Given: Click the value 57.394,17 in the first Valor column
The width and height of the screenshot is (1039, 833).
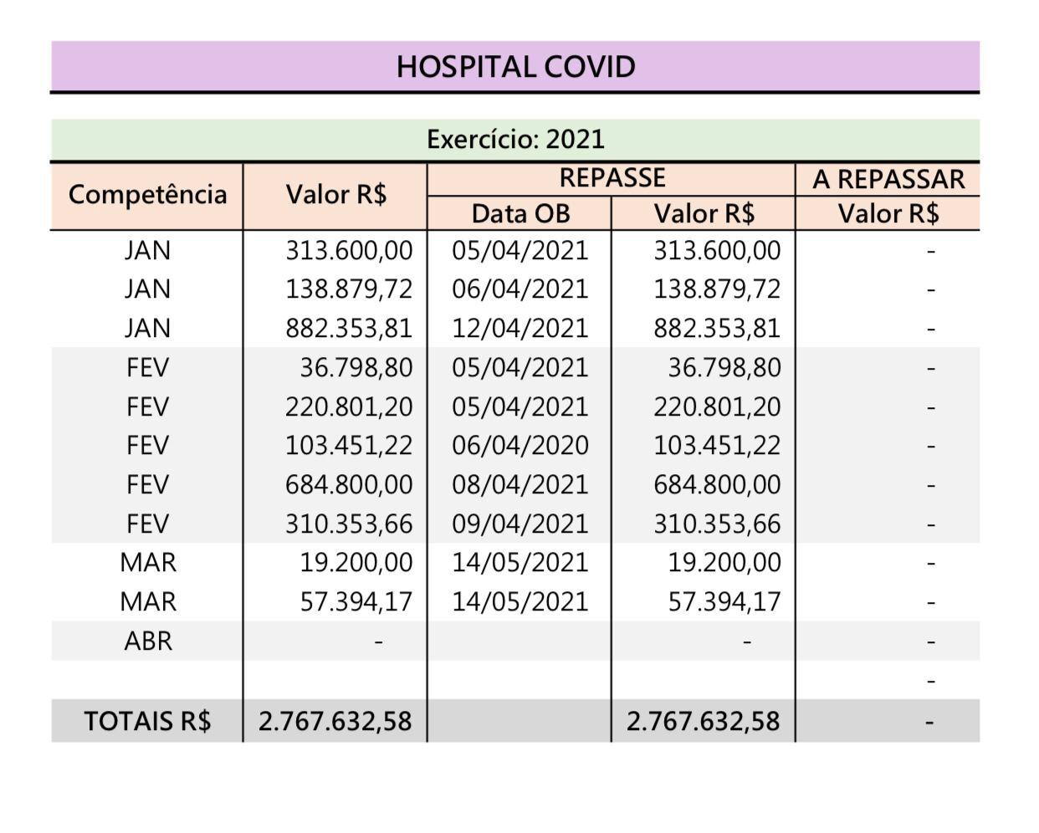Looking at the screenshot, I should pos(356,601).
